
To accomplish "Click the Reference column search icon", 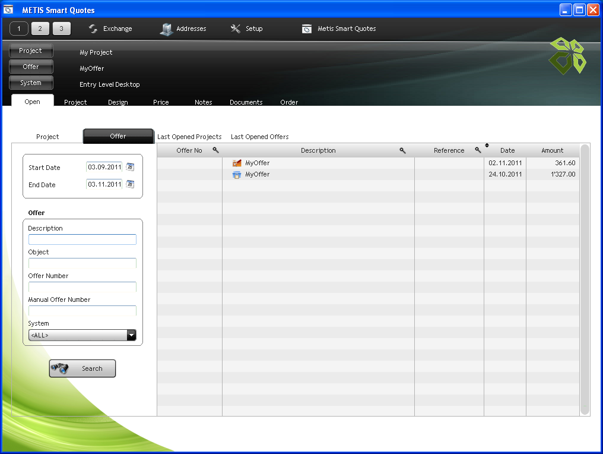I will 478,150.
